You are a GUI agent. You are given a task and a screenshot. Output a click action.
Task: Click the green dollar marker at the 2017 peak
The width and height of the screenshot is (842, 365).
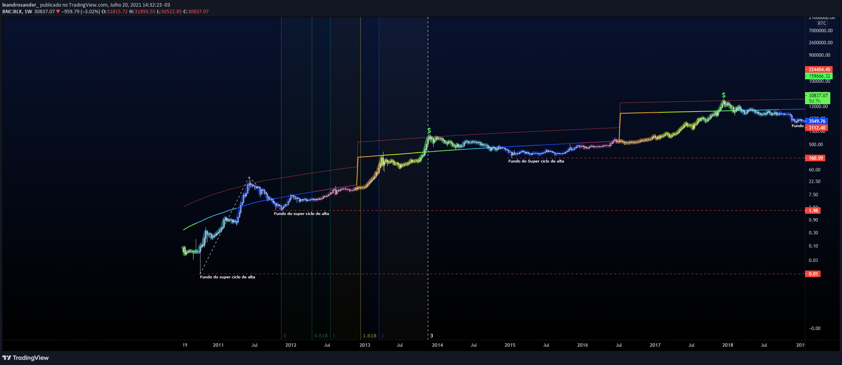(724, 95)
